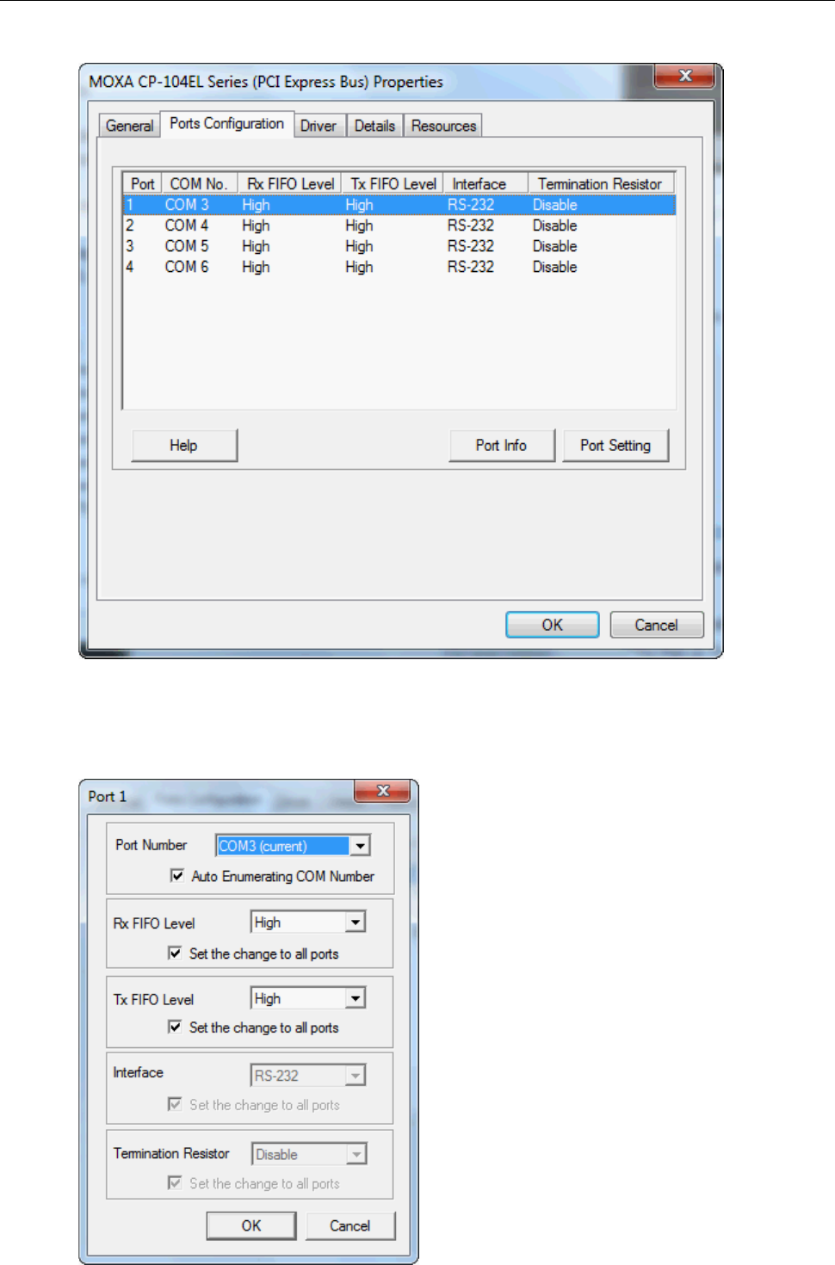Screen dimensions: 835x1265
Task: Click RS-232 in the COM 5 row
Action: [x=471, y=246]
